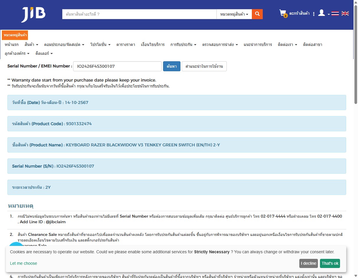
Task: Click the vertical dots beside the cart
Action: [314, 14]
